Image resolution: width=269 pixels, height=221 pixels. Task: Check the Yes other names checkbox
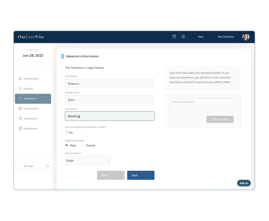point(67,132)
